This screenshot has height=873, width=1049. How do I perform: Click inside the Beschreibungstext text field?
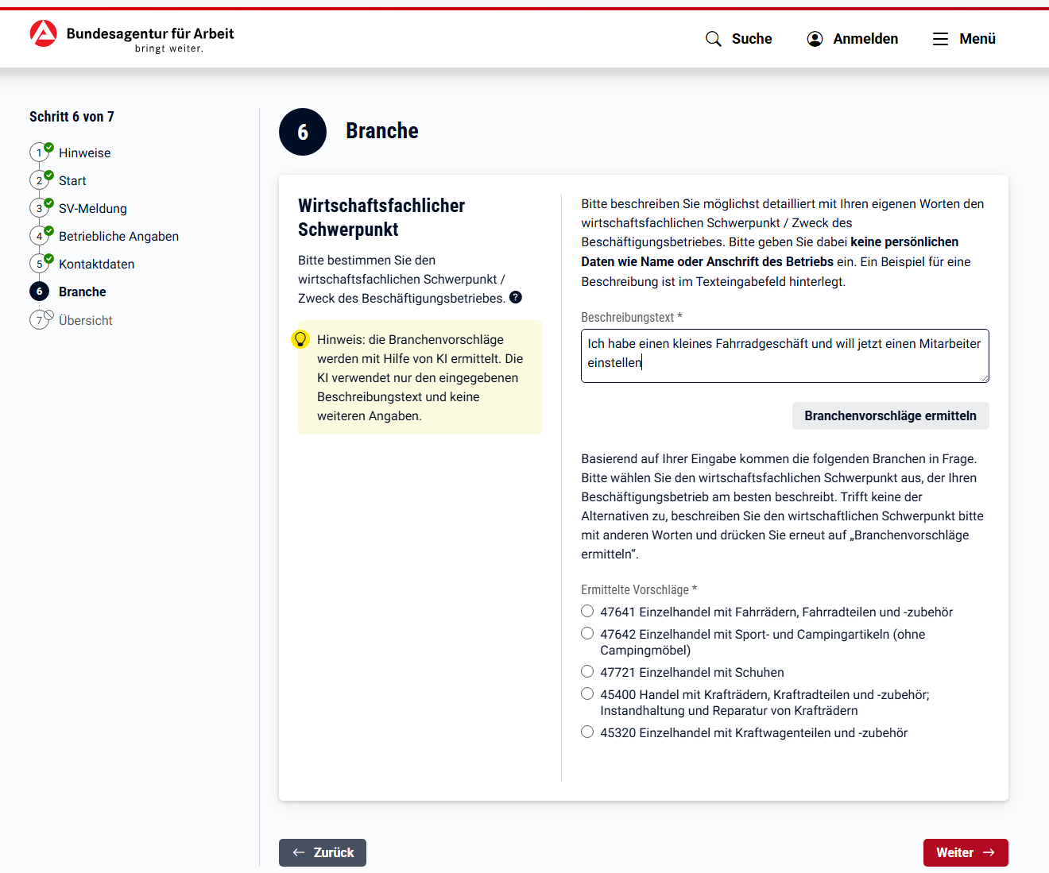click(x=784, y=355)
